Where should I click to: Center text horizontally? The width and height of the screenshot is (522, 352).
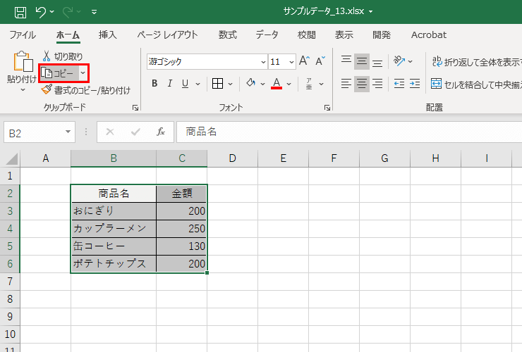click(362, 84)
